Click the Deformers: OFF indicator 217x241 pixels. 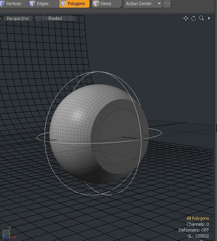point(193,230)
